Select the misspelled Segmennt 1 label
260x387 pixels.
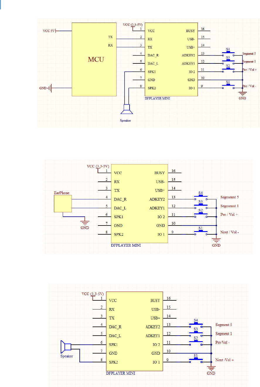230,206
